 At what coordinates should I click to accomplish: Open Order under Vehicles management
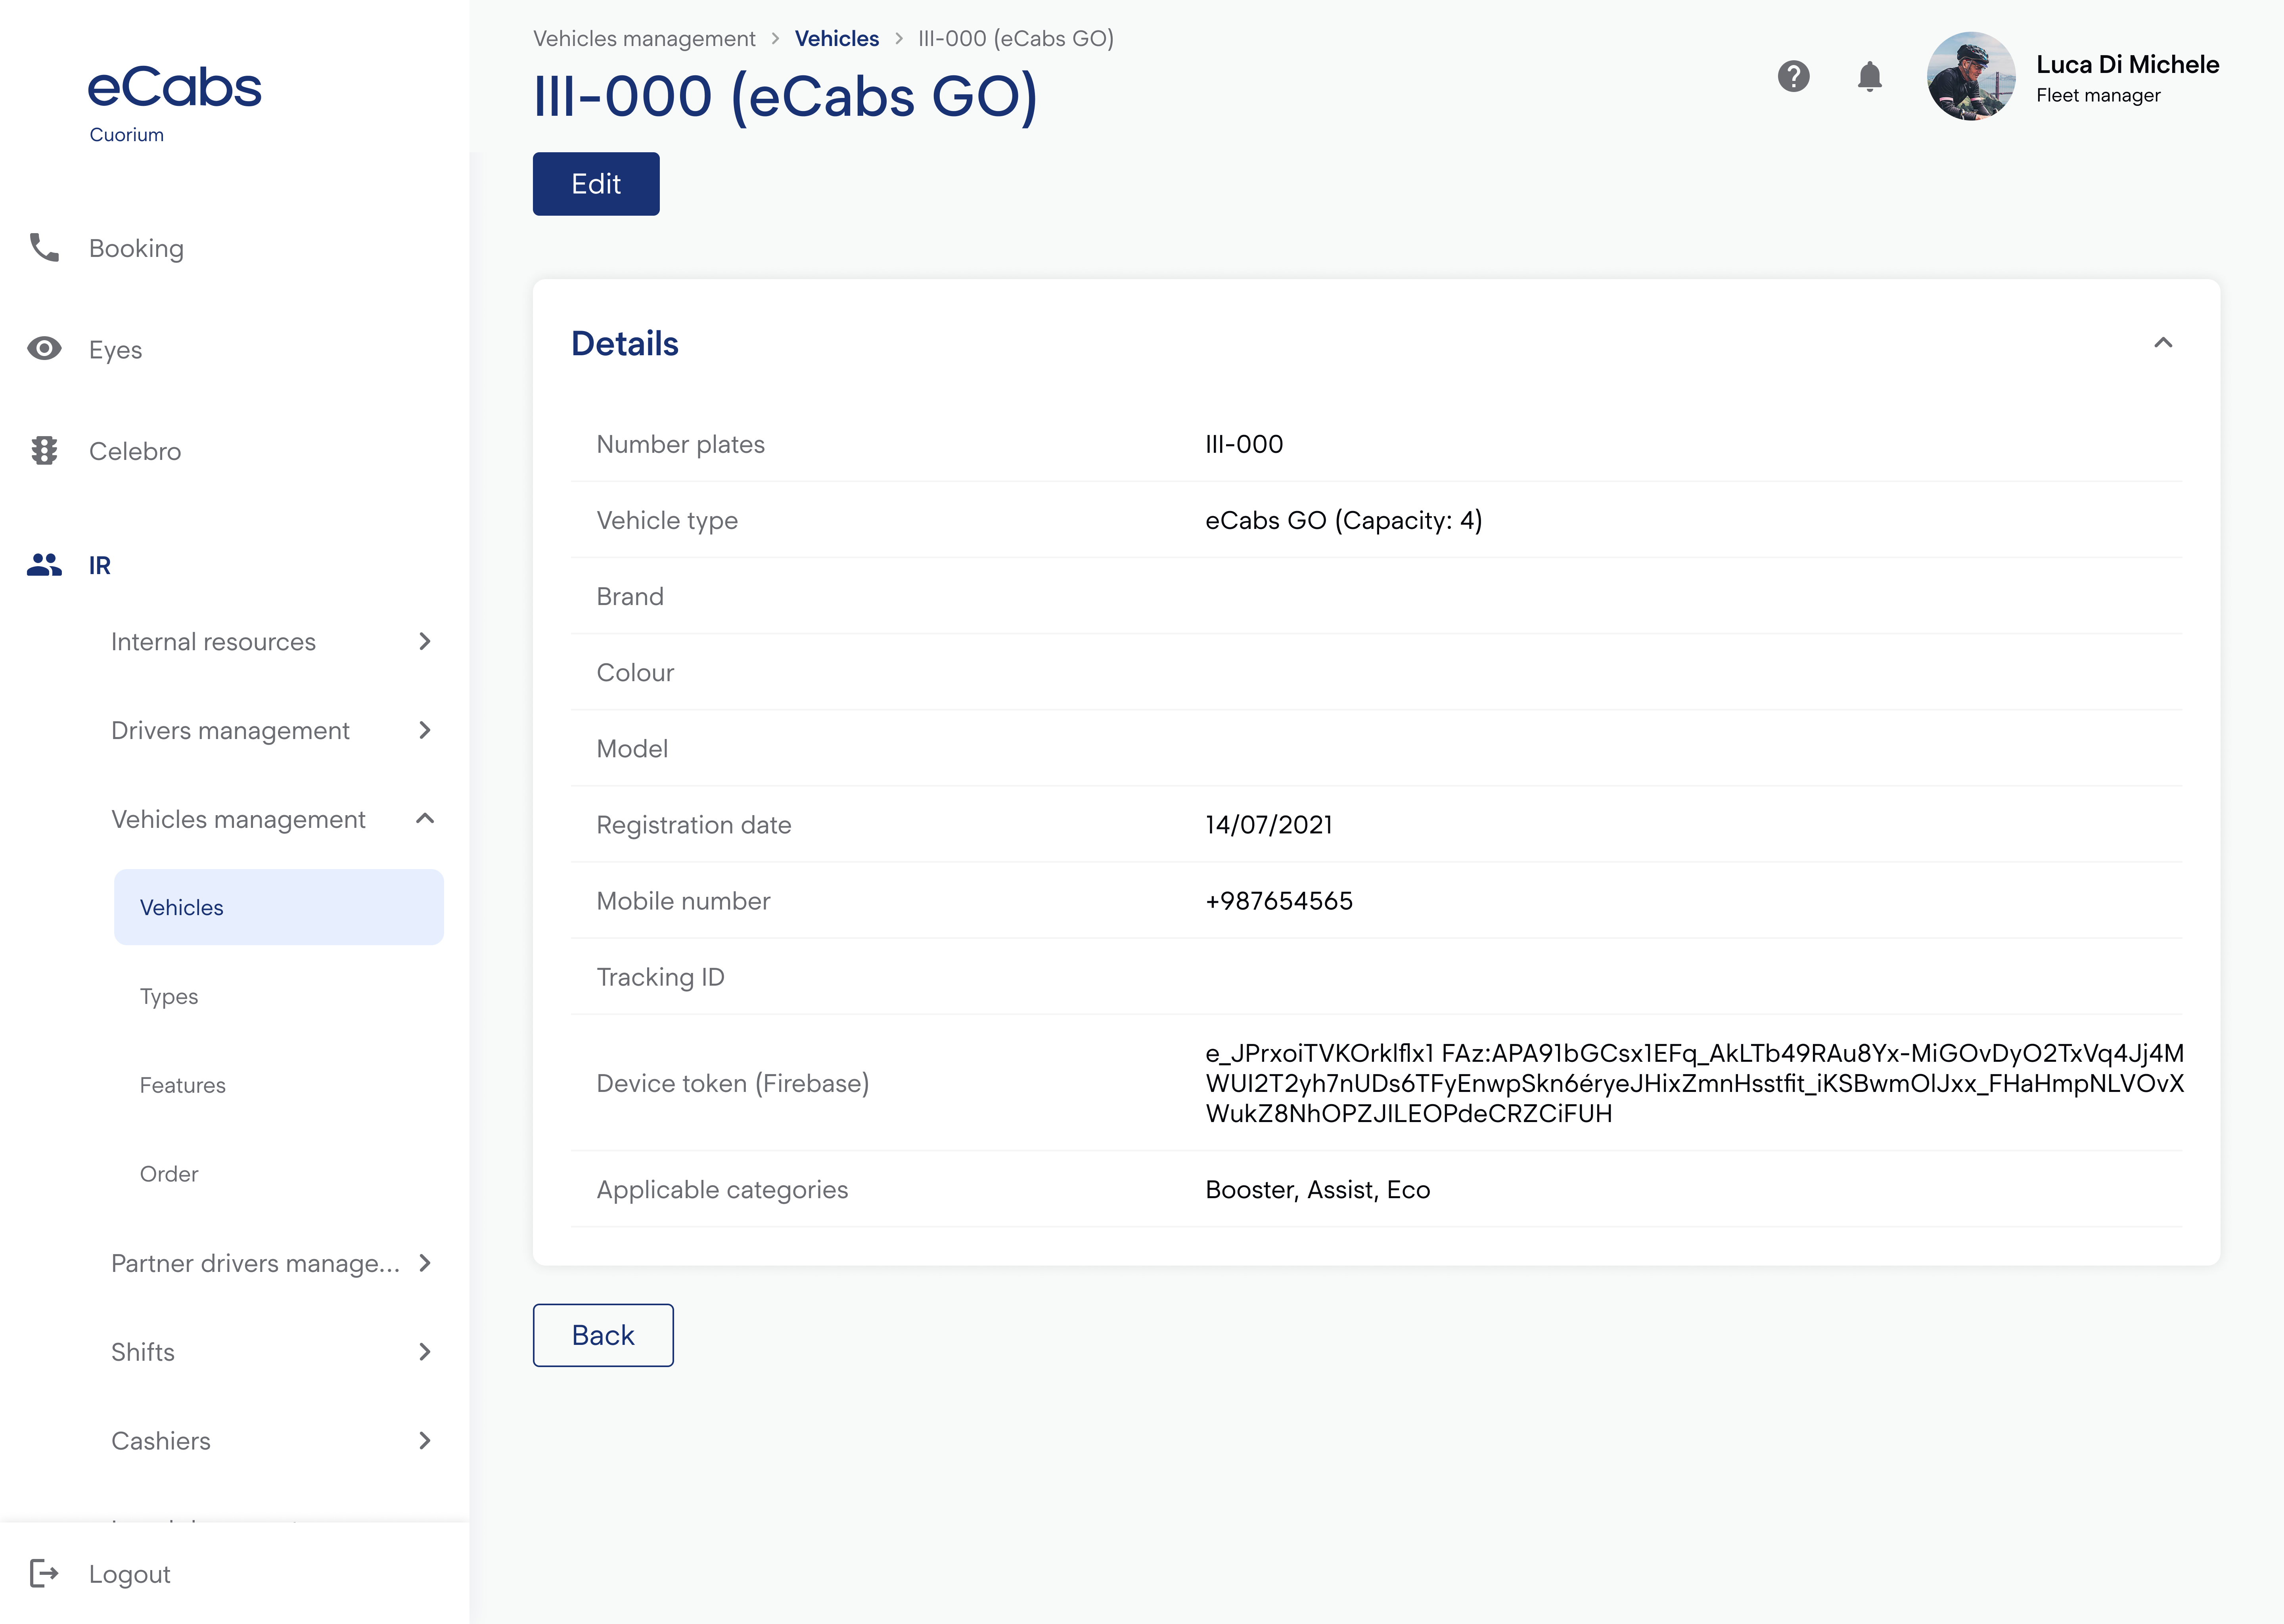click(x=169, y=1174)
